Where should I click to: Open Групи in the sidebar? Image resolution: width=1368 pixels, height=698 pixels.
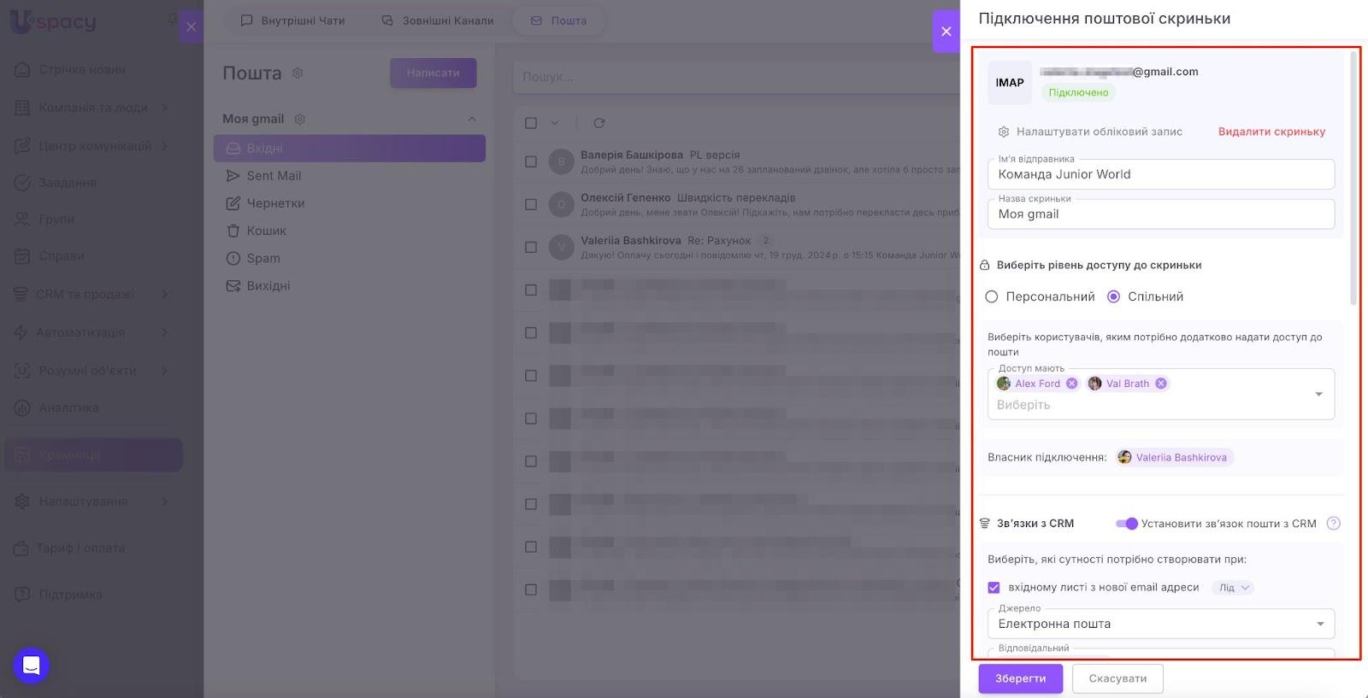(56, 220)
